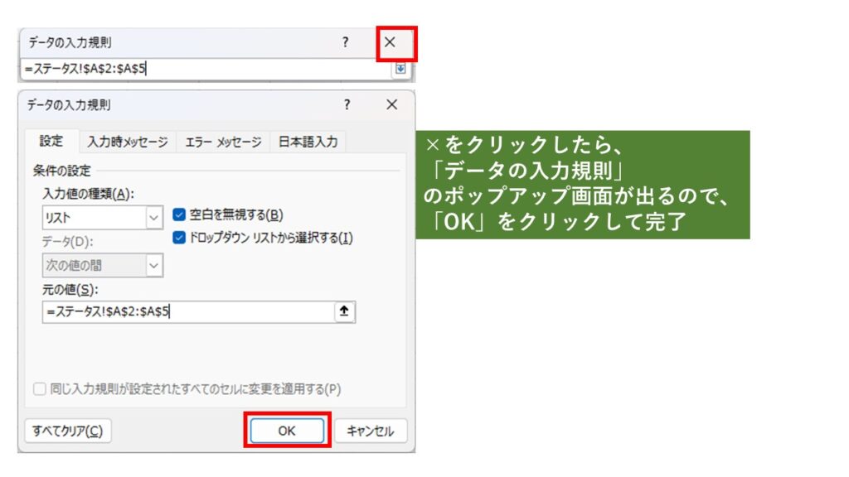
Task: Click the help question mark in the main dialog
Action: coord(347,105)
